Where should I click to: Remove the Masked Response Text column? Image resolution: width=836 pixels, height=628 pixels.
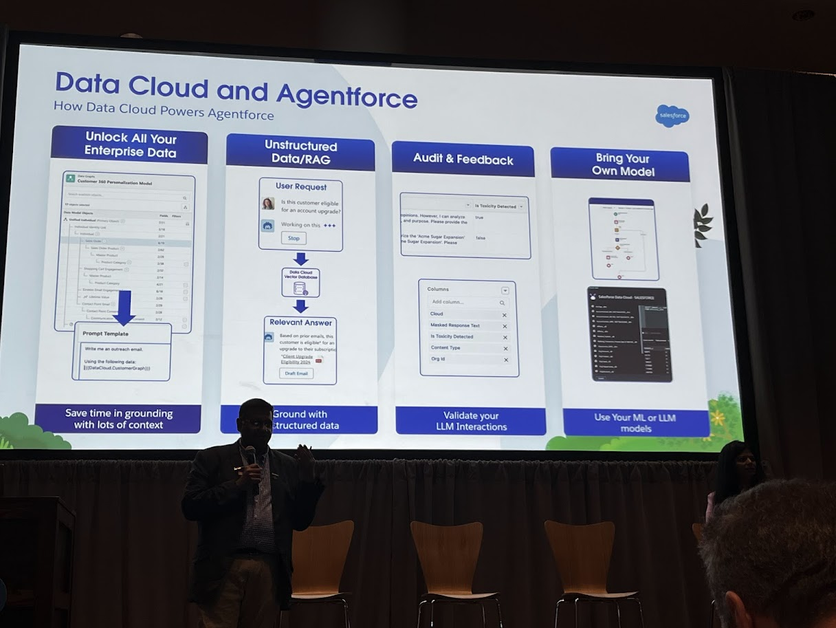tap(505, 326)
